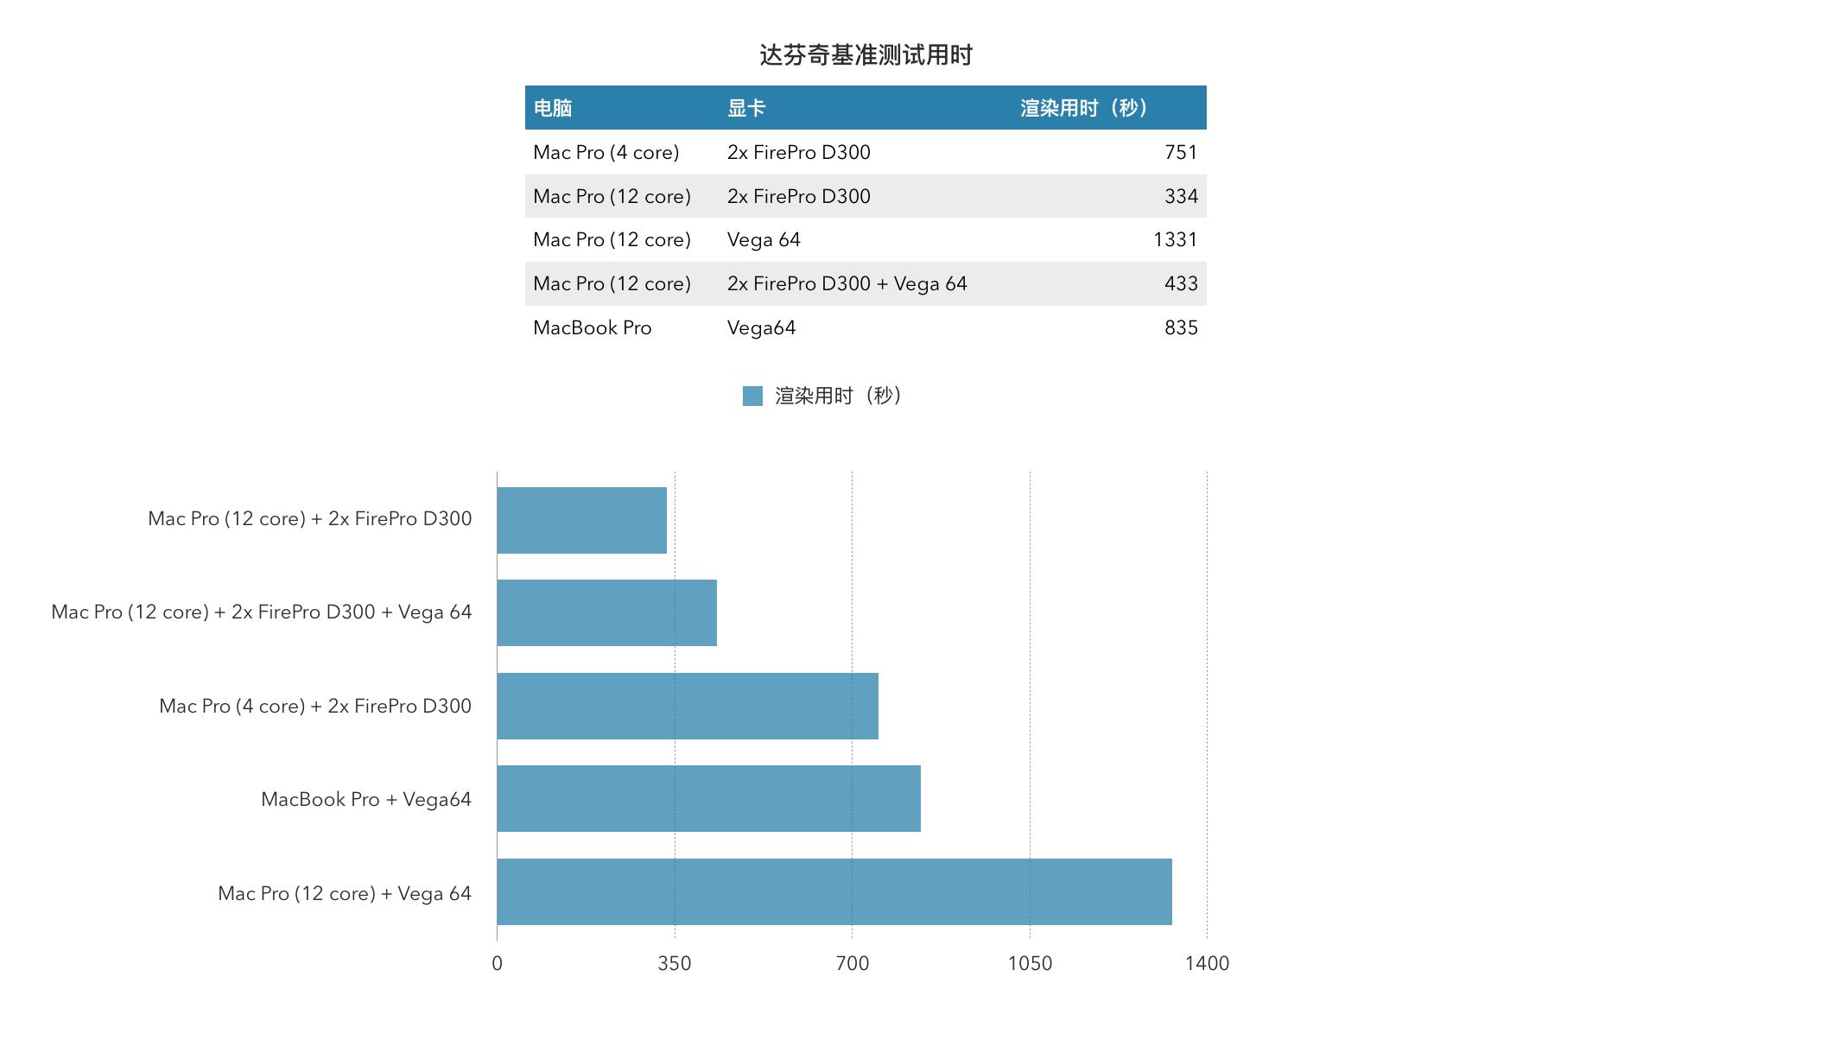
Task: Expand the MacBook Pro table row
Action: [x=591, y=327]
